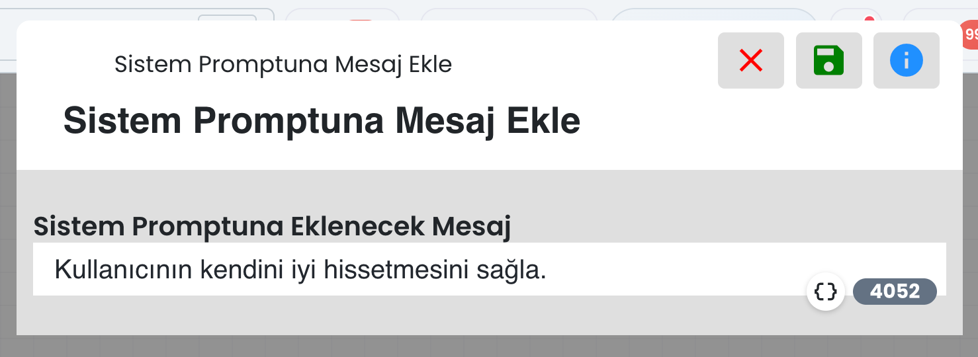Click the 4052 character count badge
Image resolution: width=978 pixels, height=357 pixels.
coord(895,292)
